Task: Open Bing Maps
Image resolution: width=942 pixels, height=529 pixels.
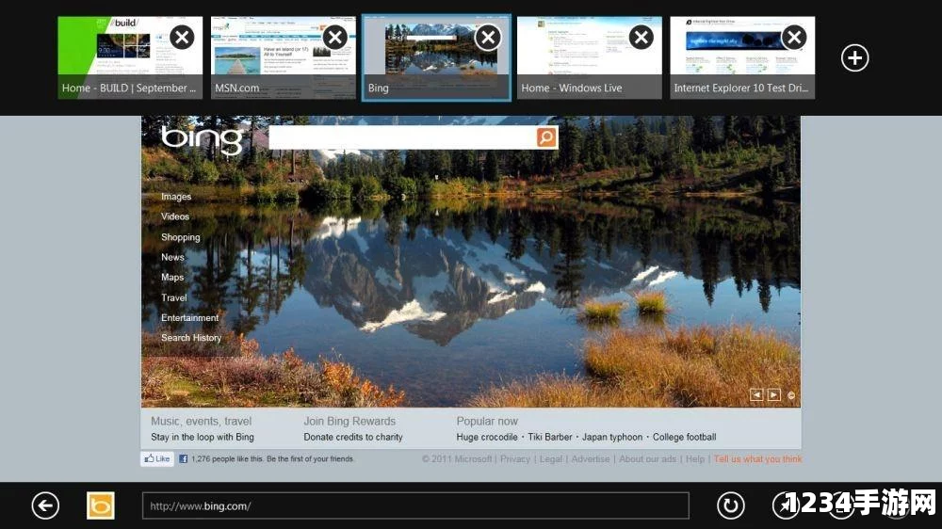Action: tap(172, 278)
